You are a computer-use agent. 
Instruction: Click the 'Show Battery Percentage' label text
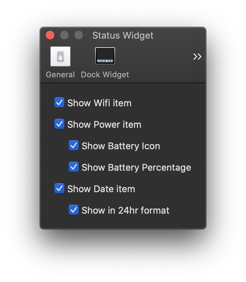(136, 167)
